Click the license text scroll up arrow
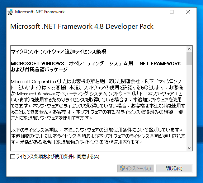Image resolution: width=203 pixels, height=183 pixels. click(189, 49)
